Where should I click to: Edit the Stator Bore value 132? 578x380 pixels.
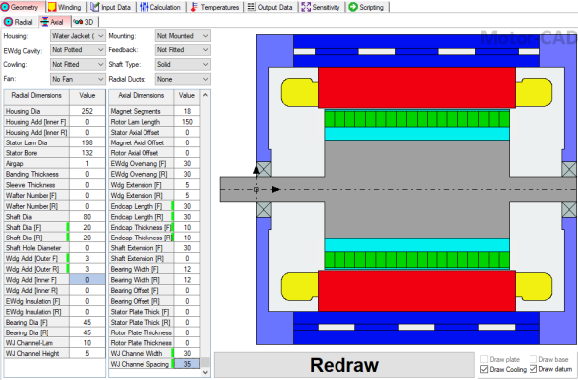(87, 153)
